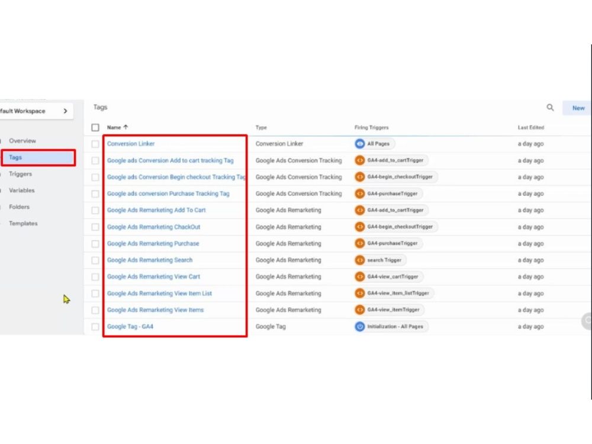The width and height of the screenshot is (592, 444).
Task: Click the GA4-view_item_listTrigger label
Action: point(398,294)
